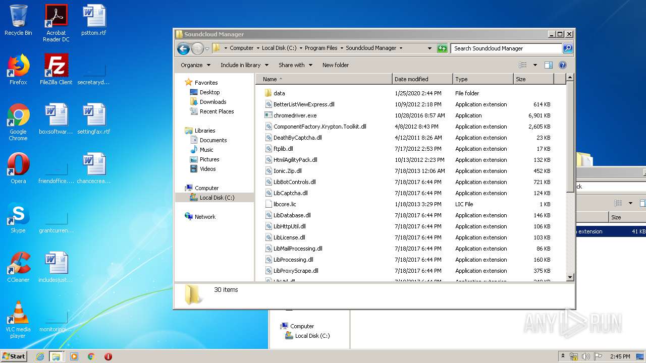646x363 pixels.
Task: Open the Recycle Bin desktop icon
Action: point(18,20)
